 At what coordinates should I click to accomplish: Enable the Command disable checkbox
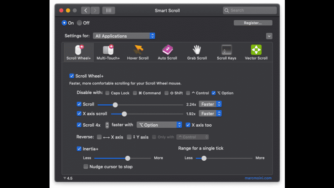135,93
